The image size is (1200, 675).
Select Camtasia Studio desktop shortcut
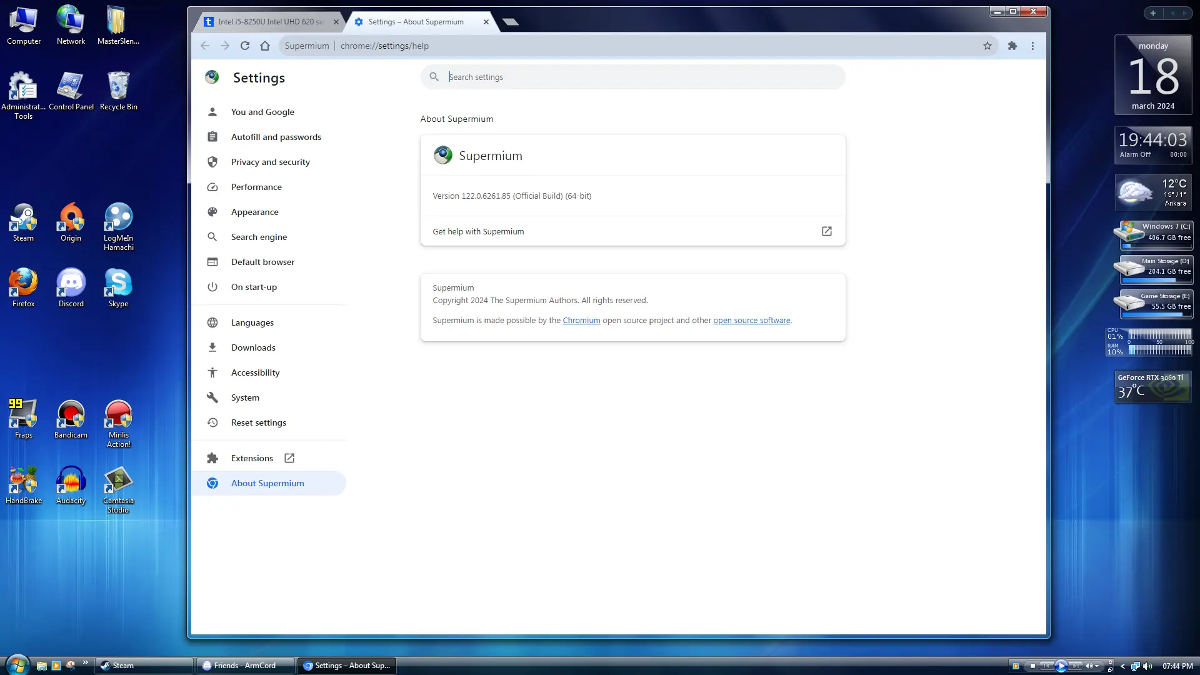click(118, 489)
